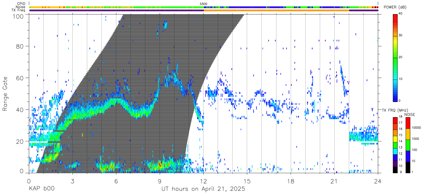Screen dimensions: 425x196
Task: Click the 100 label on NOISE legend
Action: pos(415,150)
